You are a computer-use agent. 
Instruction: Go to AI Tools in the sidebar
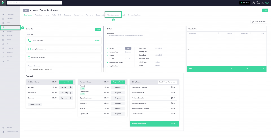(x=10, y=61)
